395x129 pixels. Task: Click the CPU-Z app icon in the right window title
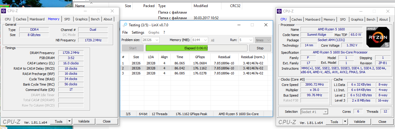tap(280, 11)
